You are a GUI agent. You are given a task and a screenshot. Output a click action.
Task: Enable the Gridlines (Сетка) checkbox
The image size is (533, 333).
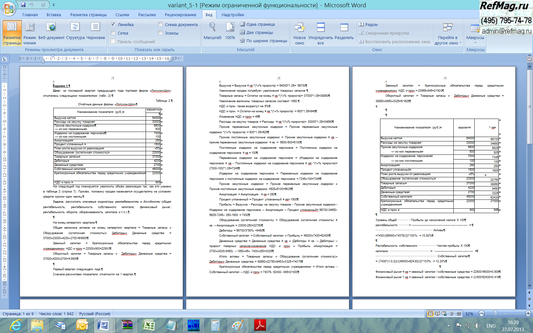point(113,33)
